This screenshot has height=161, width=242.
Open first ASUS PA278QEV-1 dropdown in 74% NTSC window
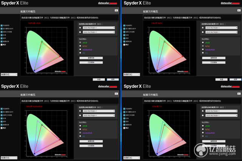222,28
